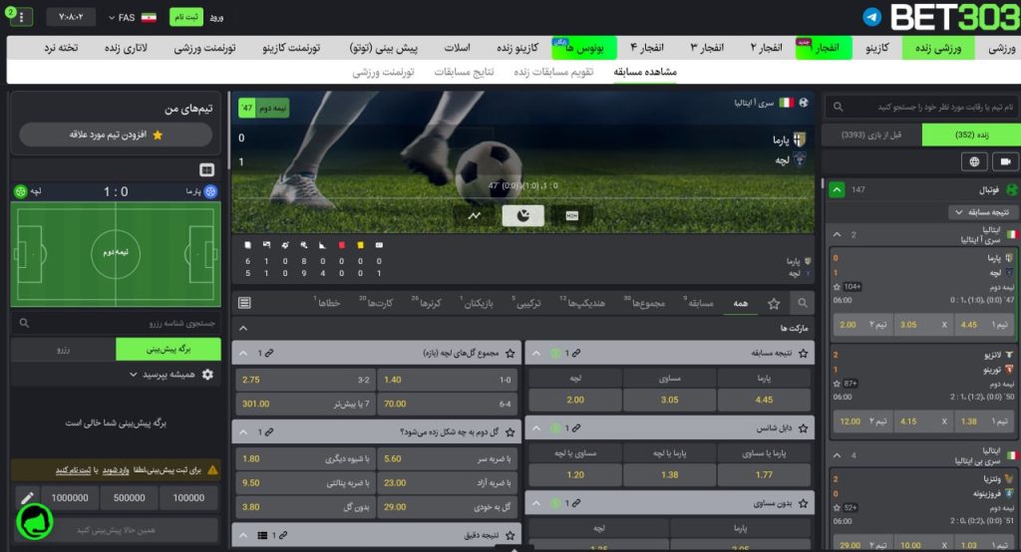Click the pencil edit stakes icon

coord(27,498)
